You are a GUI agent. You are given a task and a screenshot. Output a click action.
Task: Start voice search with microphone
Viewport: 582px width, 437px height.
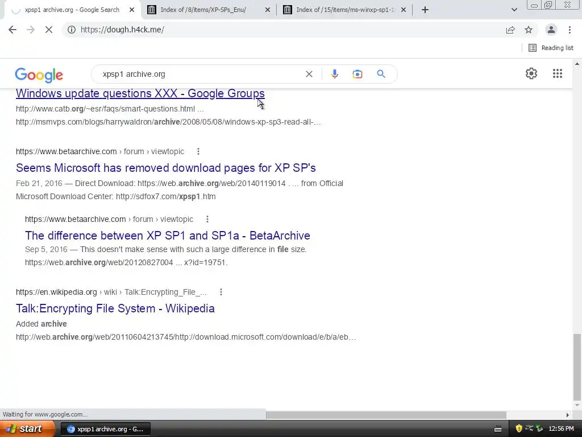click(334, 74)
